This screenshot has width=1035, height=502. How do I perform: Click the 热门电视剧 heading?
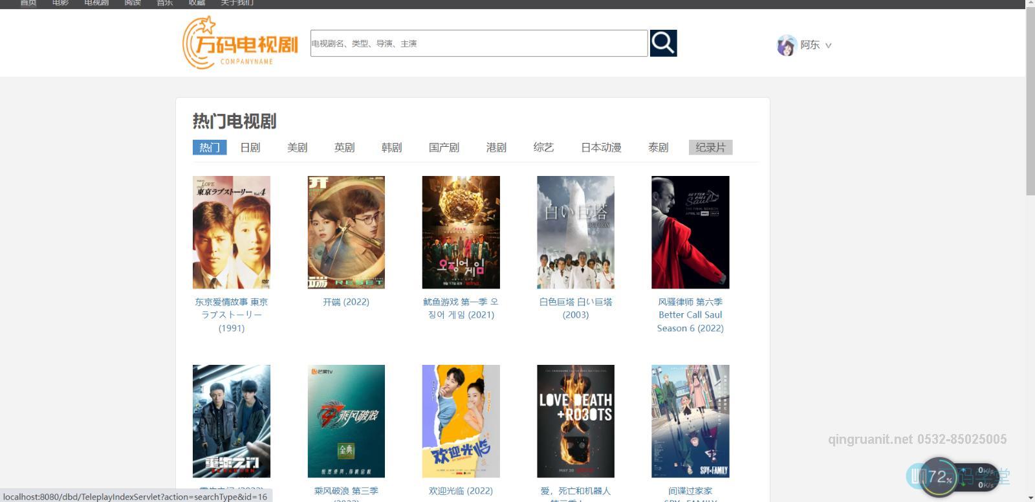point(234,121)
